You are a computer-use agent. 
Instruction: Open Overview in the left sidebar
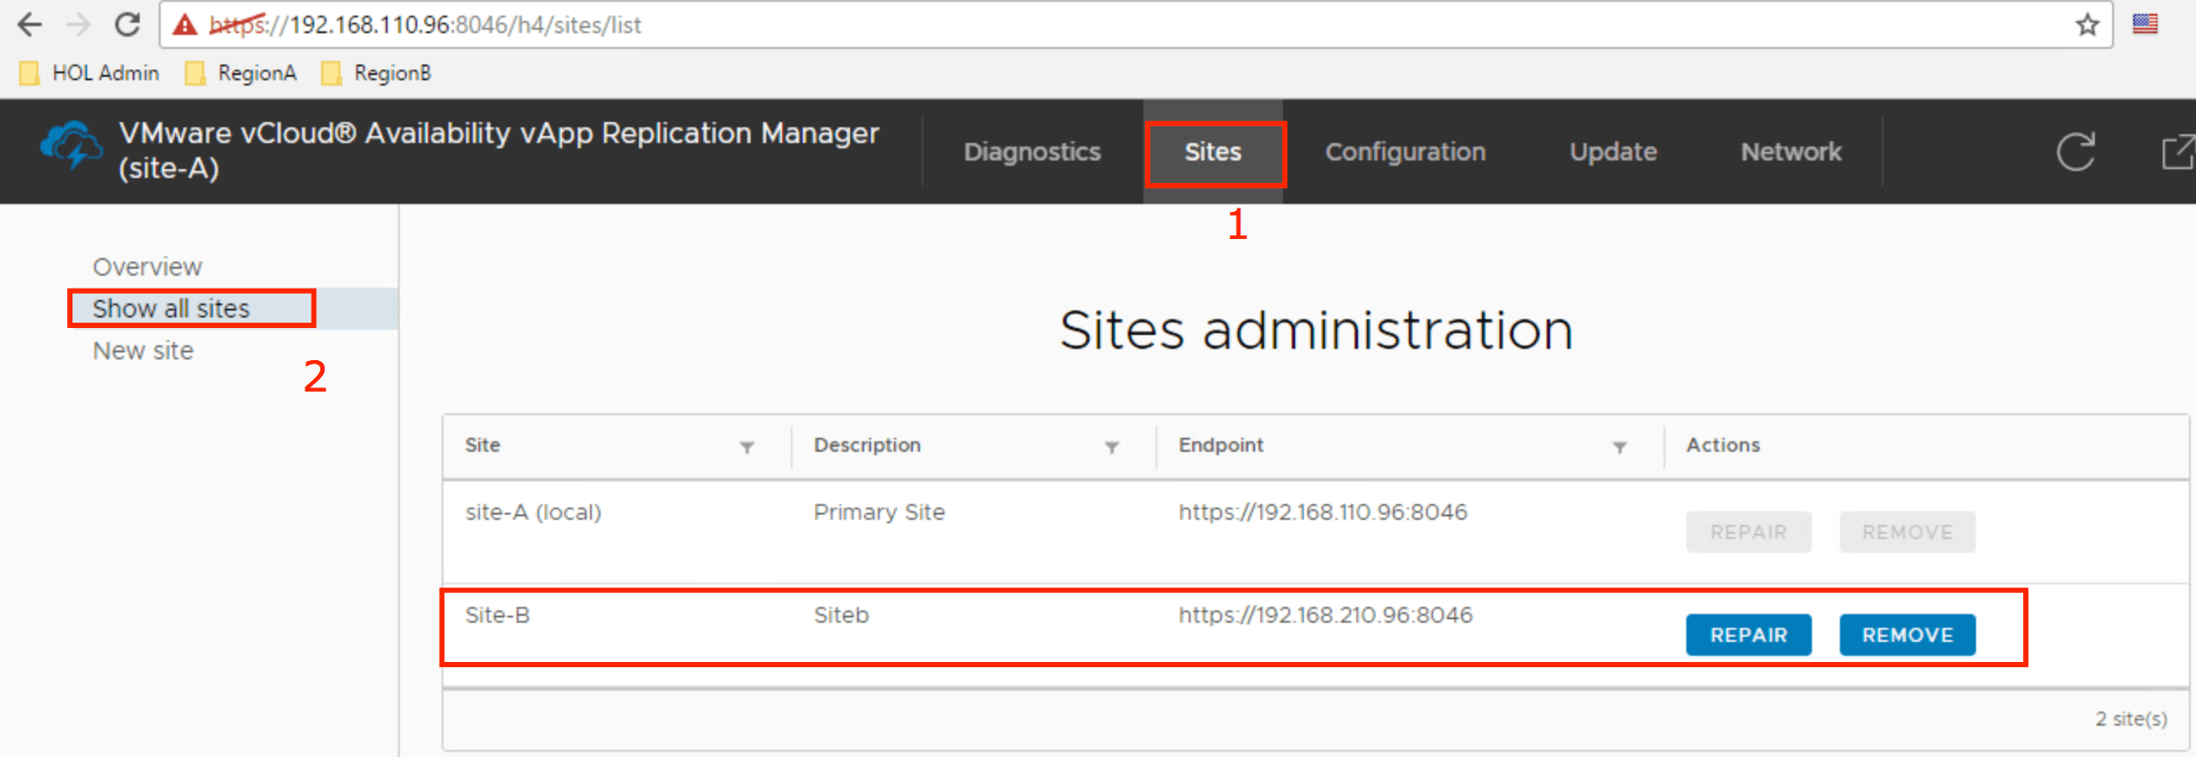click(x=147, y=267)
